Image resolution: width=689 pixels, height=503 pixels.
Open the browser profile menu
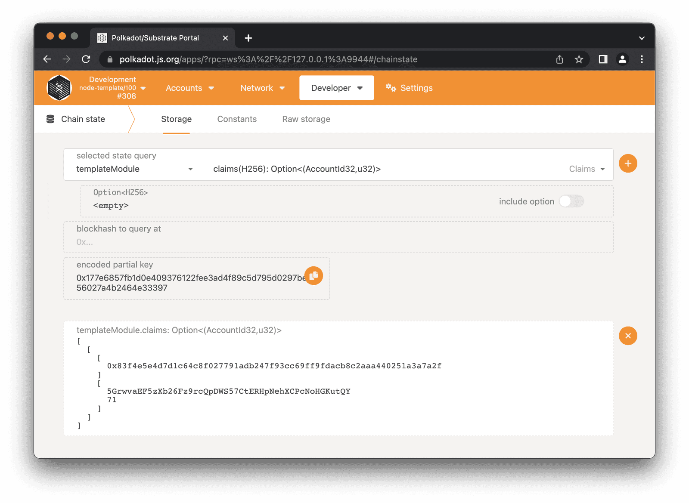pyautogui.click(x=622, y=59)
